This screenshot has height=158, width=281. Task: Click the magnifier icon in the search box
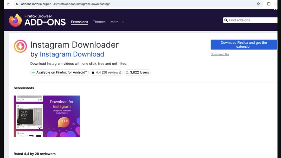[226, 20]
